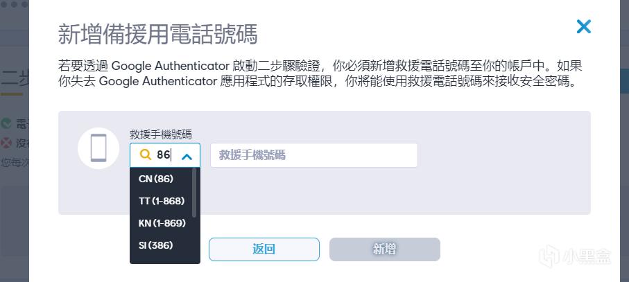Click the 新增 add button
This screenshot has height=282, width=629.
coord(385,249)
